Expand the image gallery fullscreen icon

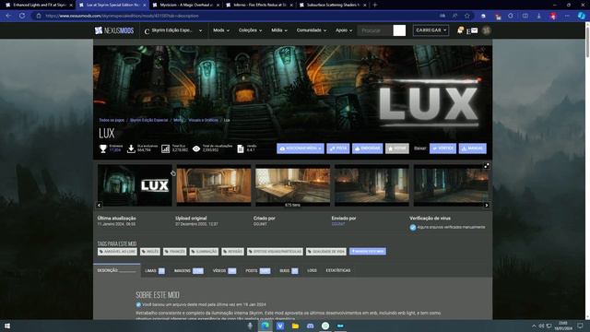tap(486, 166)
